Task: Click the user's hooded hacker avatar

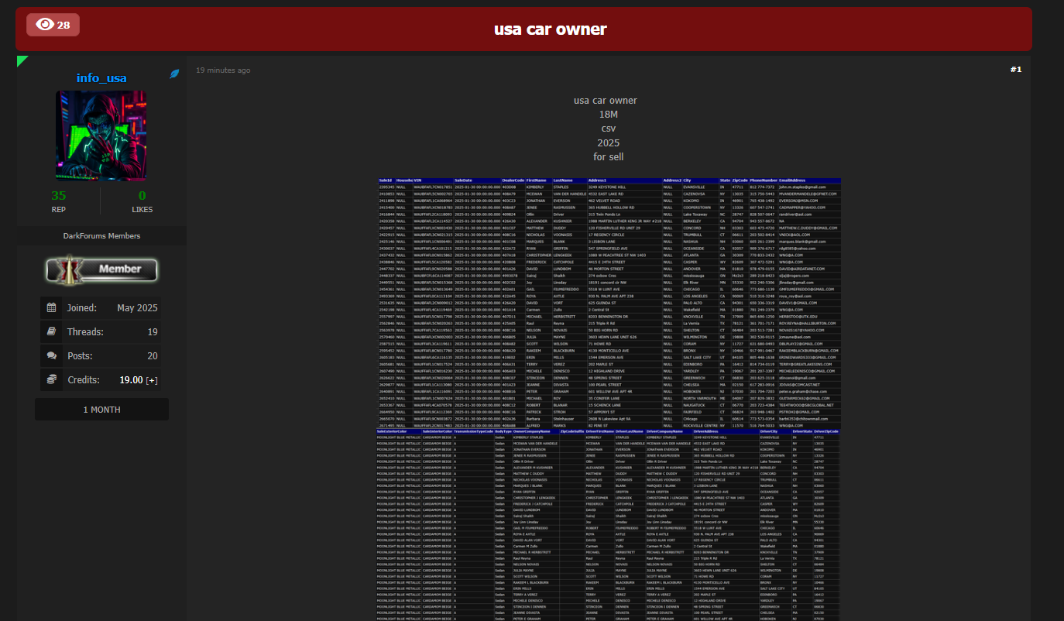Action: pos(101,136)
